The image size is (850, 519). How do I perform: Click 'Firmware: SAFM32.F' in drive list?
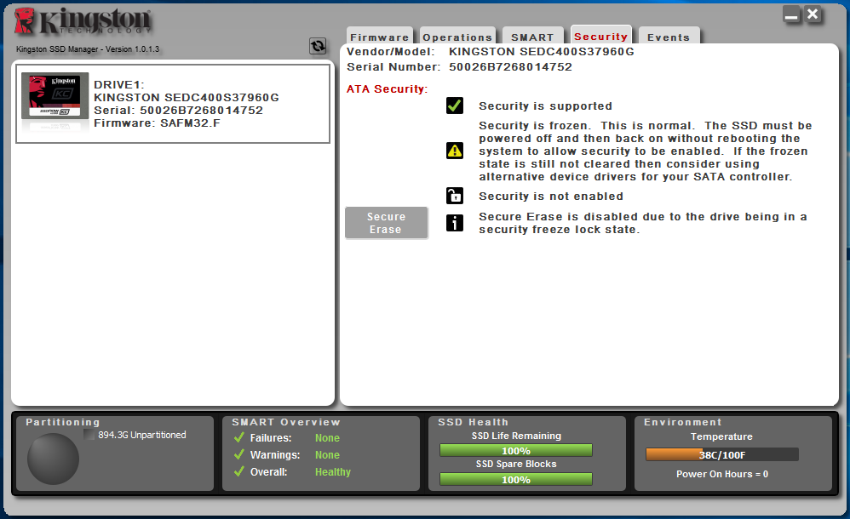pyautogui.click(x=158, y=123)
